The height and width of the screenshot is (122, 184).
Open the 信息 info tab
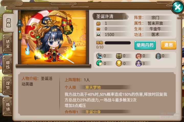(8, 23)
